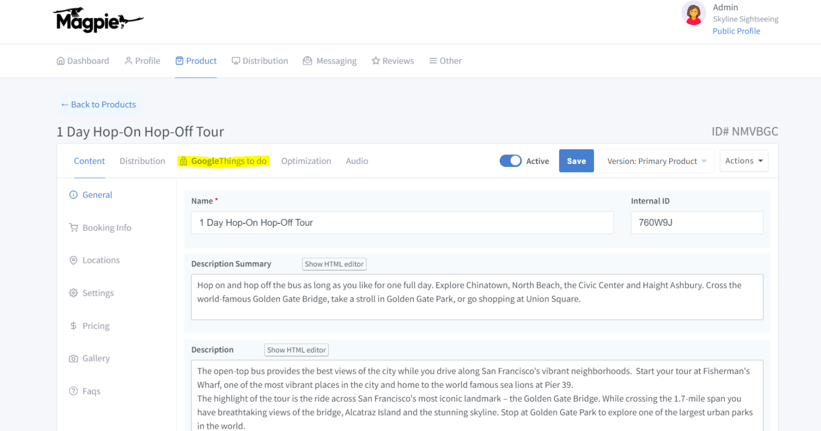Switch to the Google Things to do tab

tap(223, 161)
